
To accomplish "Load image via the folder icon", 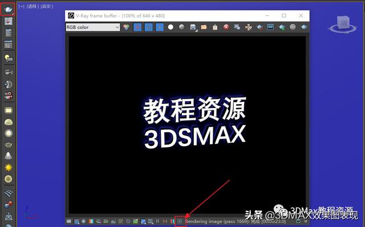I will point(204,27).
